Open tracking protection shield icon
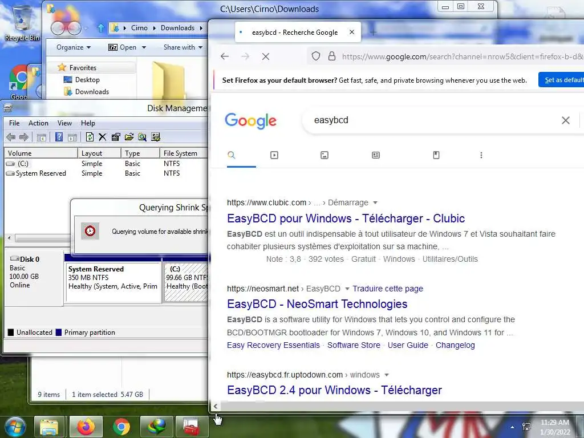Viewport: 584px width, 438px height. tap(316, 56)
